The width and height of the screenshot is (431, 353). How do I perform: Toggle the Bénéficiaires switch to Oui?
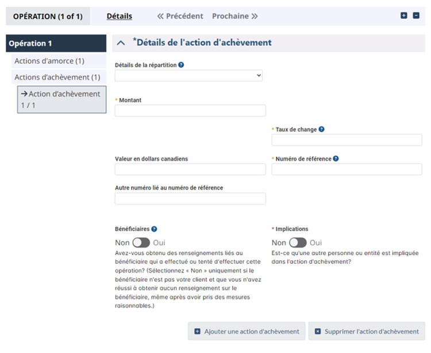point(141,243)
